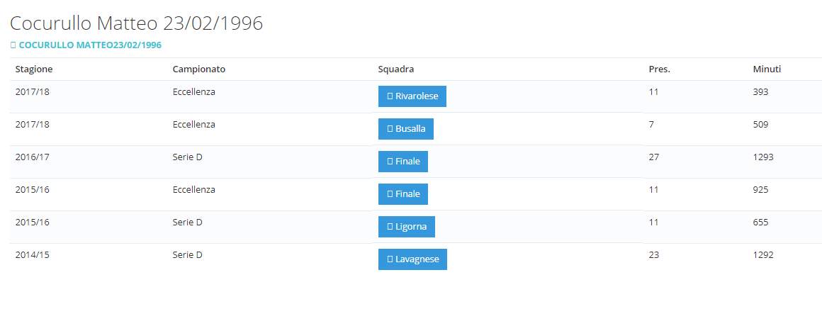Click Eccellenza in the Busalla row
This screenshot has width=822, height=309.
click(x=193, y=125)
